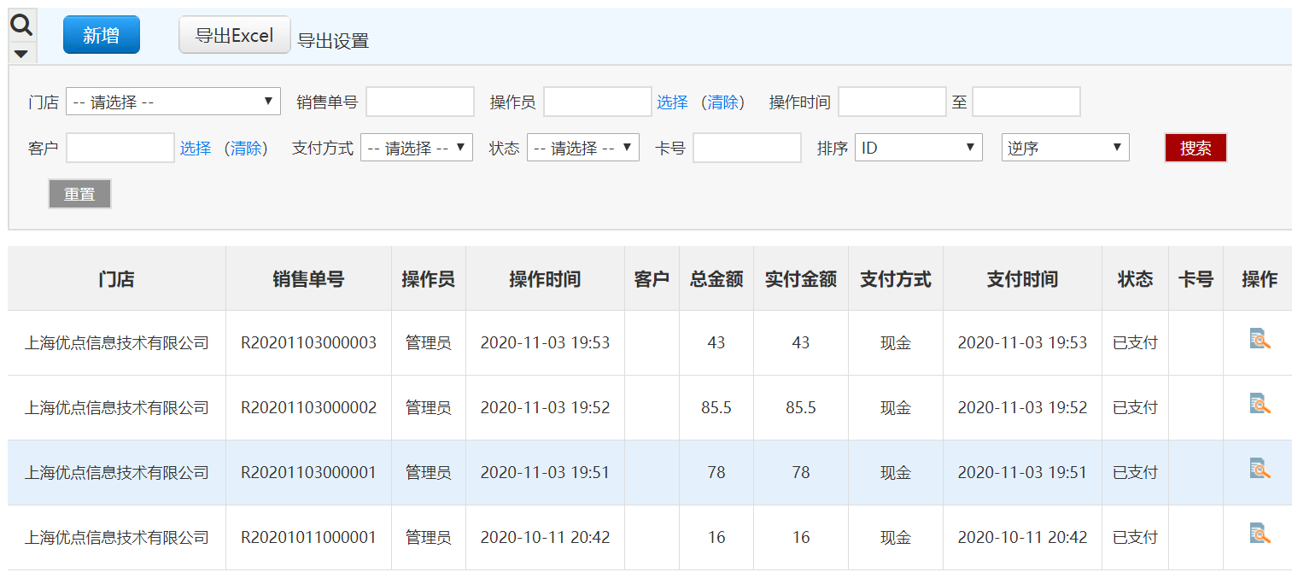This screenshot has height=572, width=1292.
Task: Collapse the search panel with the down arrow
Action: click(21, 54)
